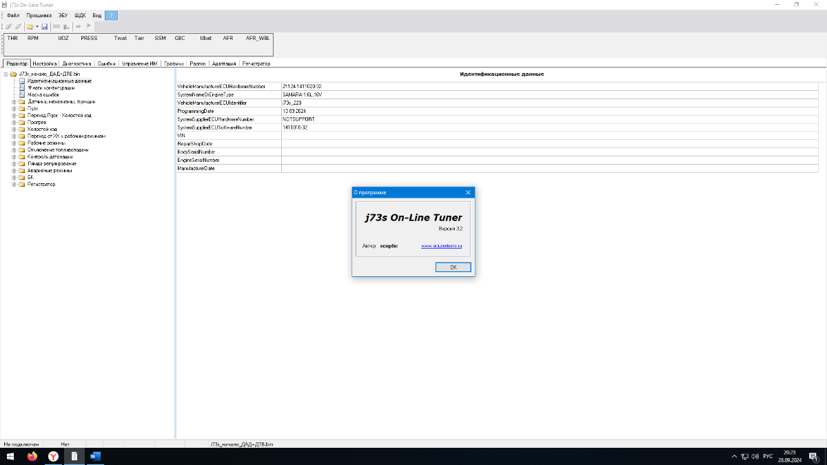Switch to the Разгон tab

(x=198, y=63)
